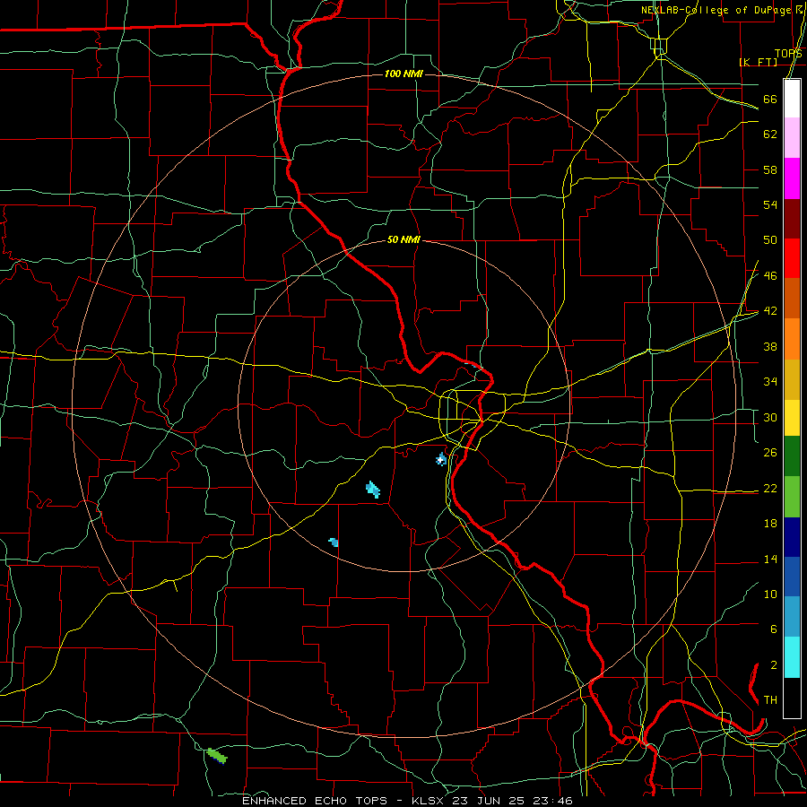Click the '50 NMI' range ring label

403,239
